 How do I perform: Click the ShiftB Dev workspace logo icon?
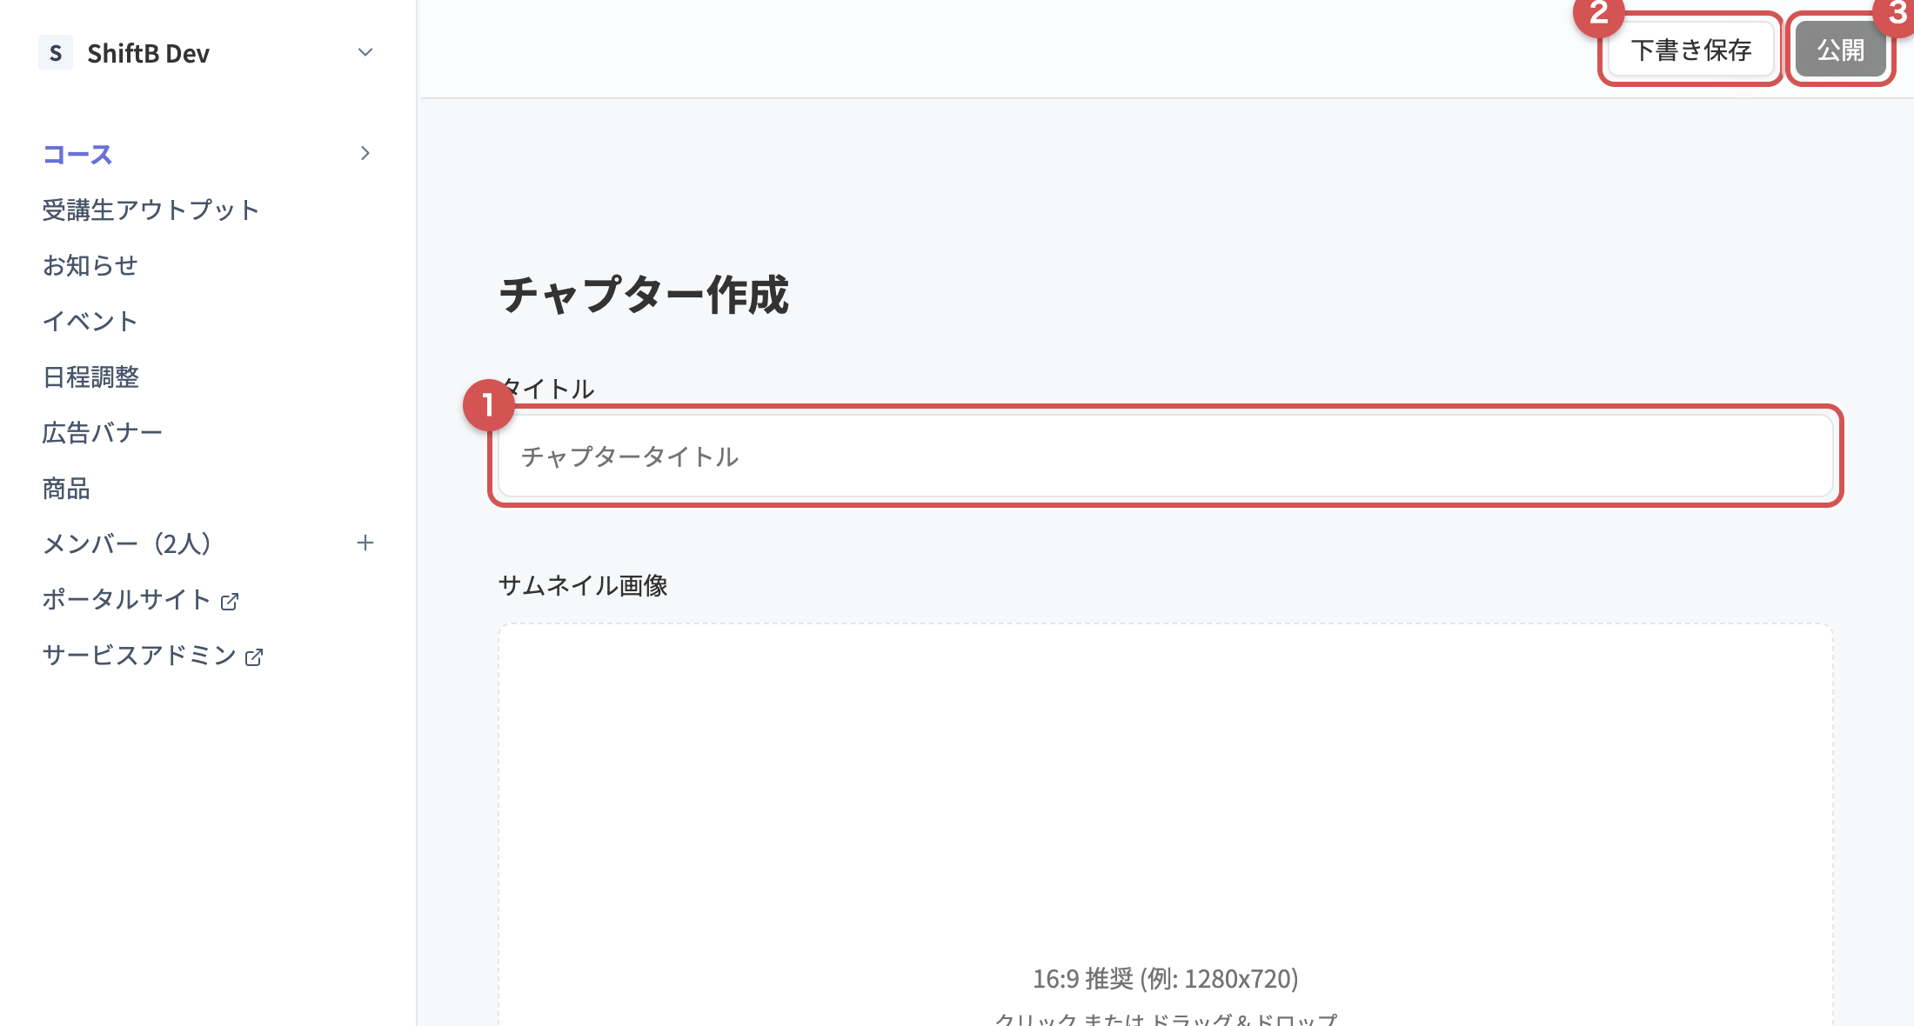(56, 53)
